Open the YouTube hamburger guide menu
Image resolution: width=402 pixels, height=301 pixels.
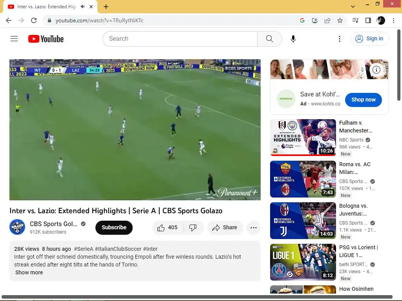click(x=14, y=39)
